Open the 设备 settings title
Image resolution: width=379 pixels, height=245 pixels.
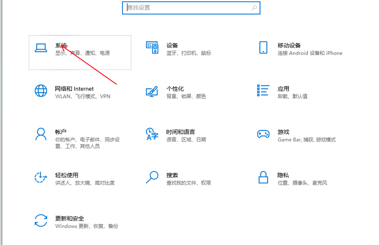click(172, 45)
